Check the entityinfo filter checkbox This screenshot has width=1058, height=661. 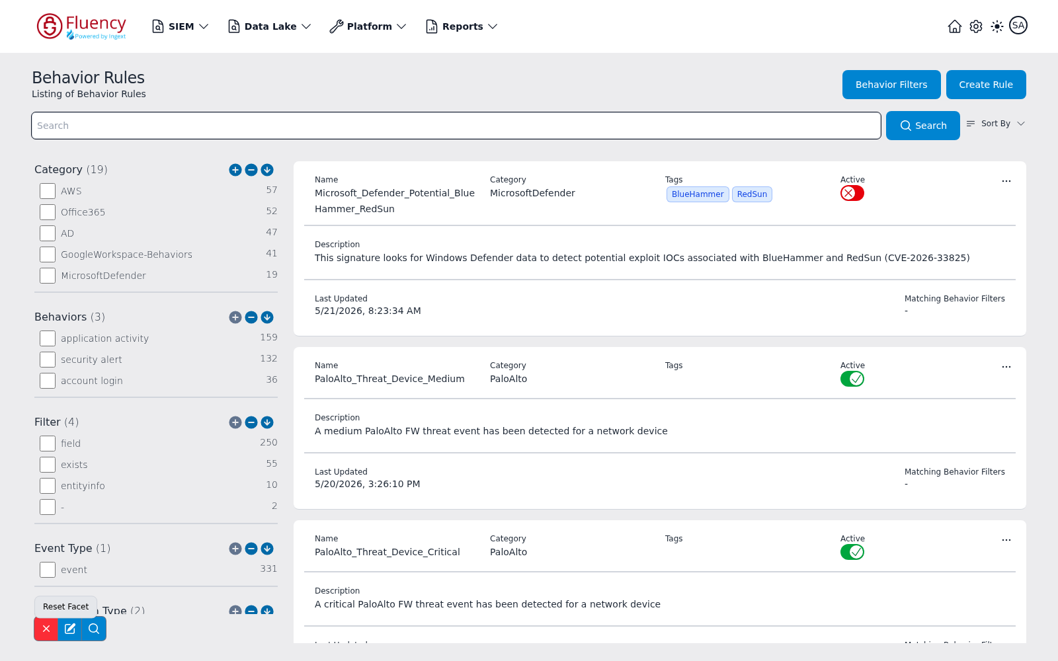pyautogui.click(x=48, y=486)
